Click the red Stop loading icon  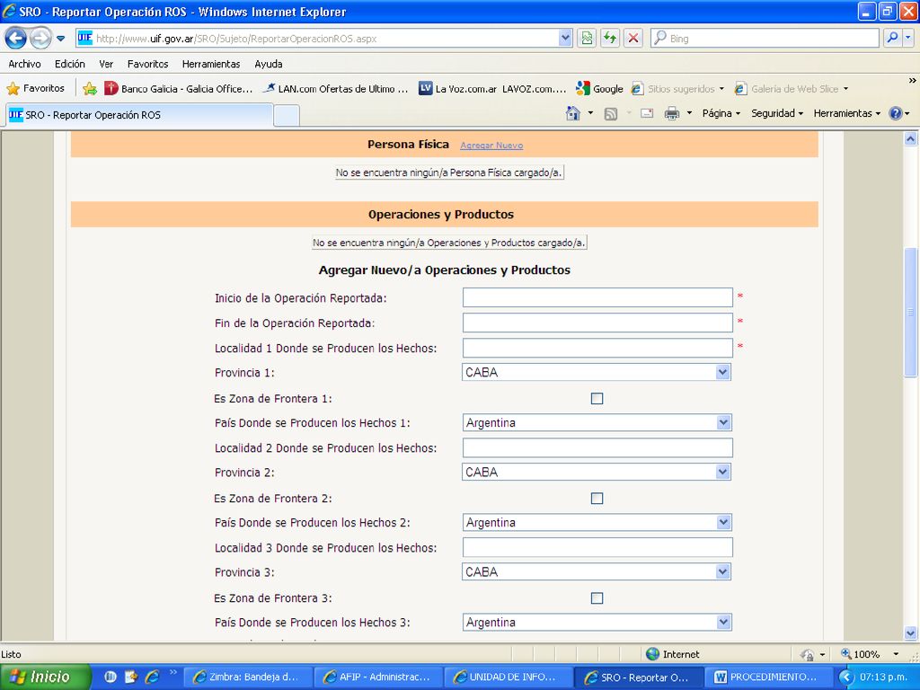tap(633, 38)
